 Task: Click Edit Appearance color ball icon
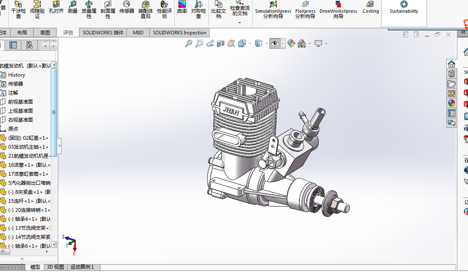pos(291,43)
